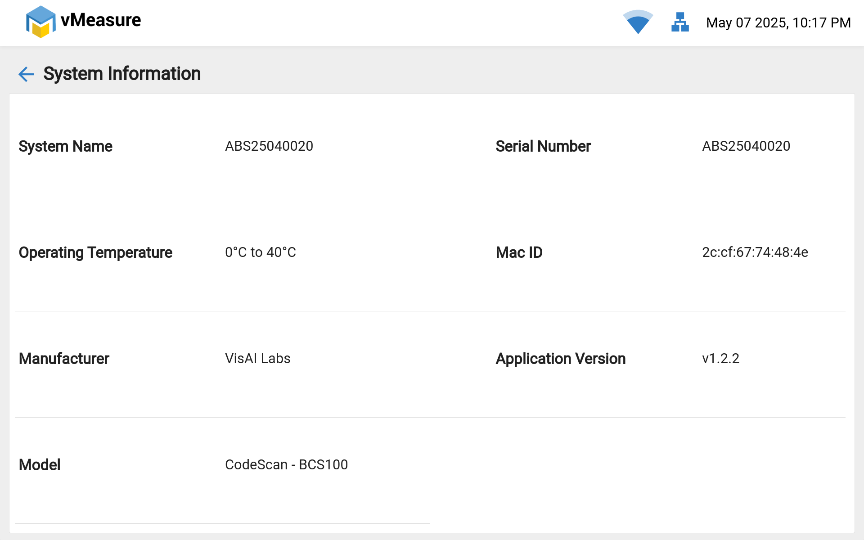This screenshot has width=864, height=540.
Task: Click the Operating Temperature label
Action: tap(95, 253)
